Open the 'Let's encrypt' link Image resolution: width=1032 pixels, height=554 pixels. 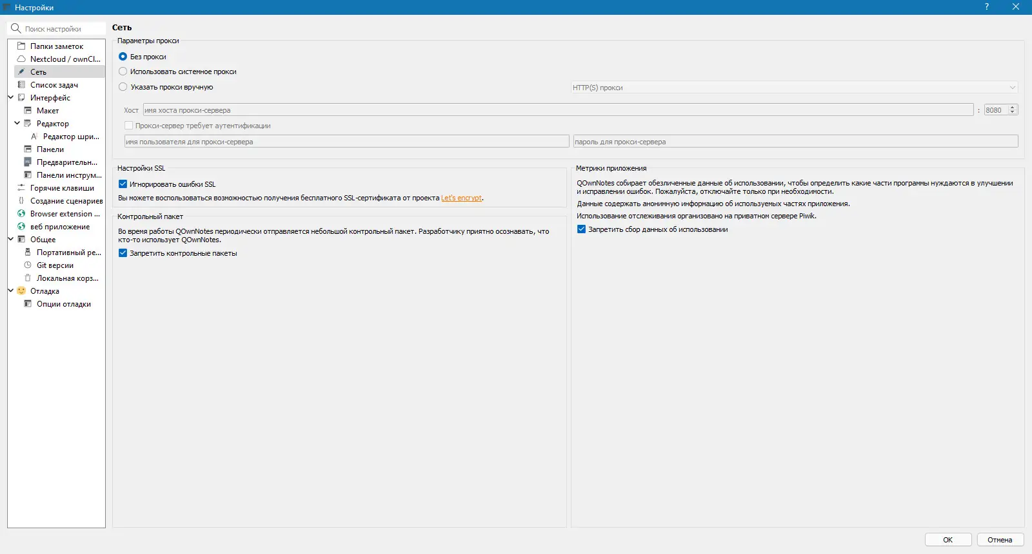pyautogui.click(x=461, y=198)
